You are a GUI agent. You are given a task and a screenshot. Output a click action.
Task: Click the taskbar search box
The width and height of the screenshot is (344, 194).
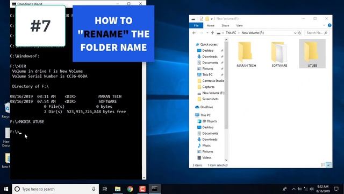tap(55, 189)
